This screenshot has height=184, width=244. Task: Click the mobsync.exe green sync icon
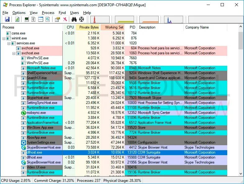[x=24, y=113]
